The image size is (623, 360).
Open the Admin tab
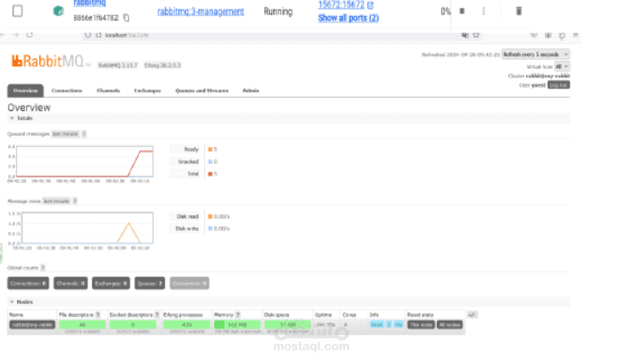pos(251,90)
